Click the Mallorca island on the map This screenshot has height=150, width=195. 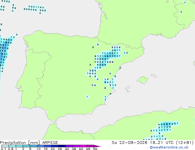[x=142, y=80]
